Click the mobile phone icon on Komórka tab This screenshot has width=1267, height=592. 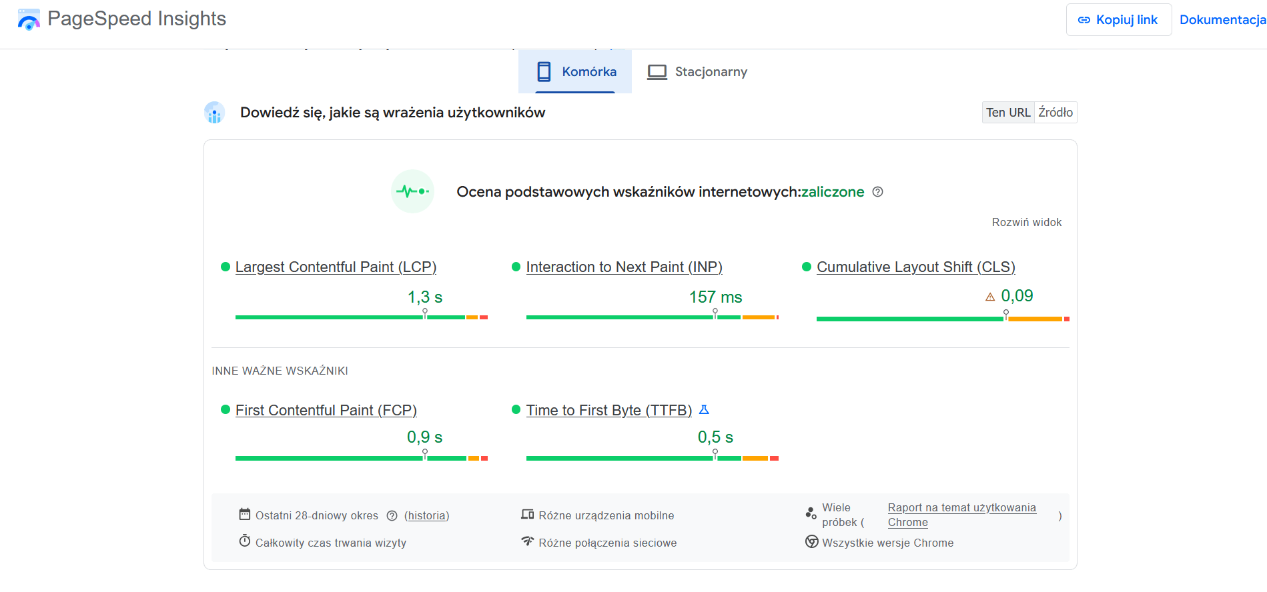(x=544, y=71)
